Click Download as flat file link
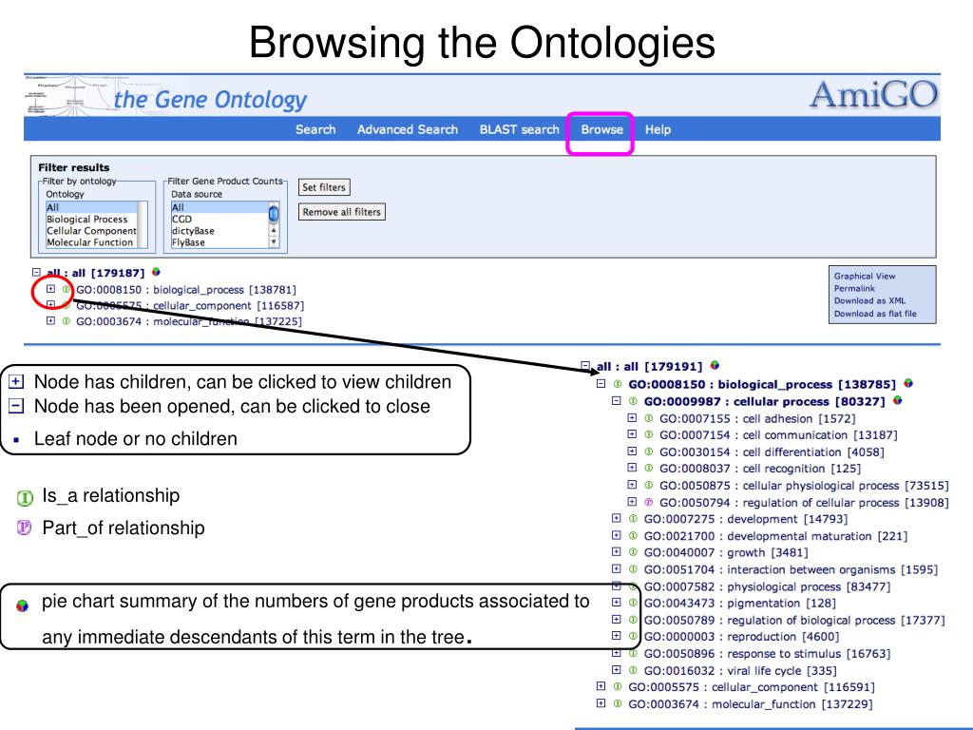This screenshot has width=973, height=730. [x=875, y=314]
